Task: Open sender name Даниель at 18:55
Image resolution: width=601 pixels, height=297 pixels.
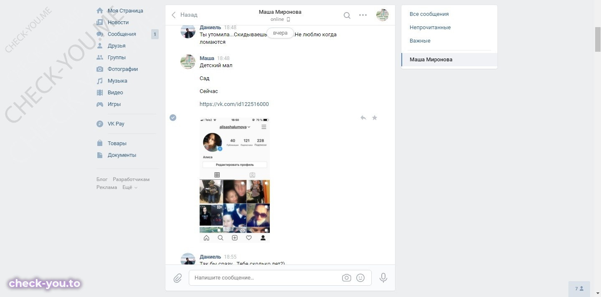Action: click(x=210, y=257)
